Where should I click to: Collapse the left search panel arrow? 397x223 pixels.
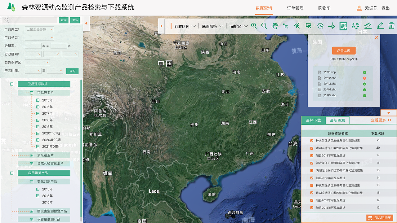click(x=86, y=23)
